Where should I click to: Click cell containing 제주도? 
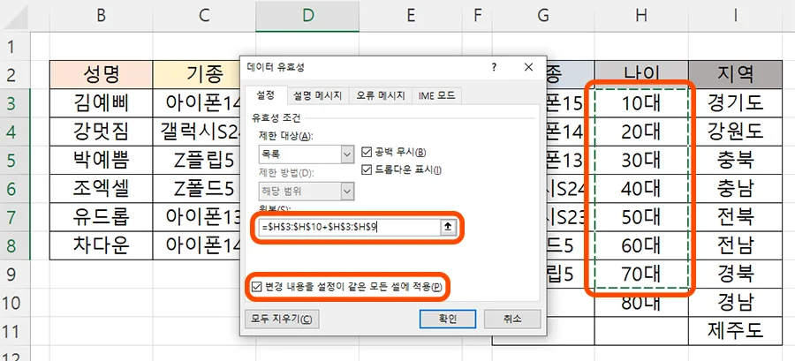click(735, 331)
